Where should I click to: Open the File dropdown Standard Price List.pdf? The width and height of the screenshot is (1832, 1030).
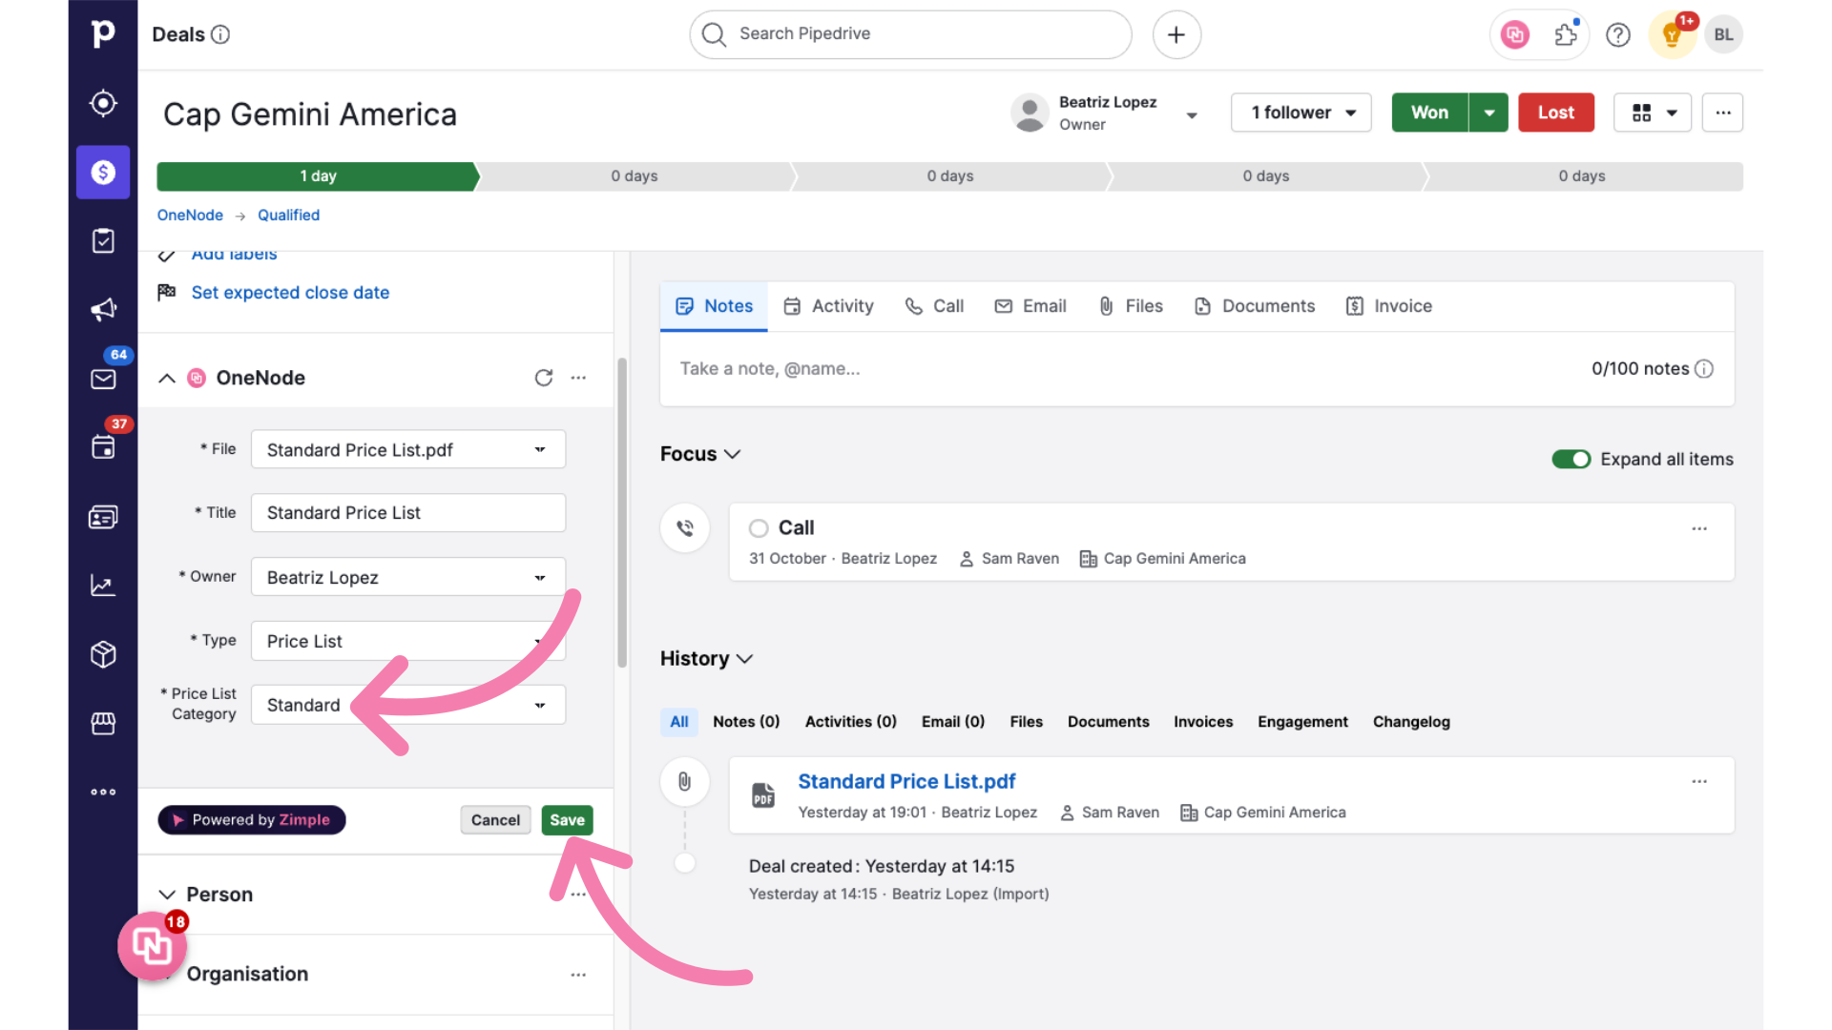click(408, 449)
